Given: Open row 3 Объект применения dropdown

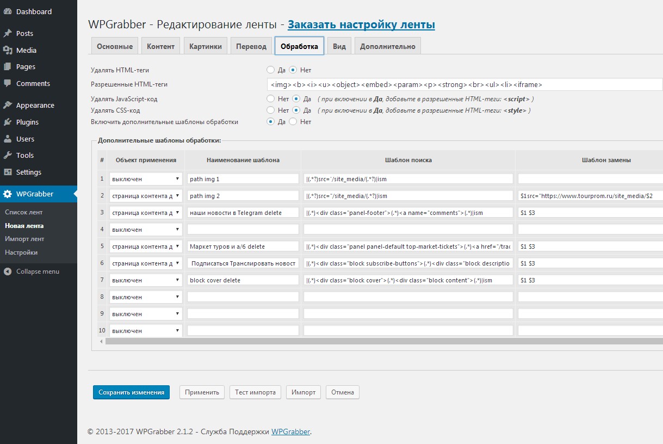Looking at the screenshot, I should click(x=146, y=213).
